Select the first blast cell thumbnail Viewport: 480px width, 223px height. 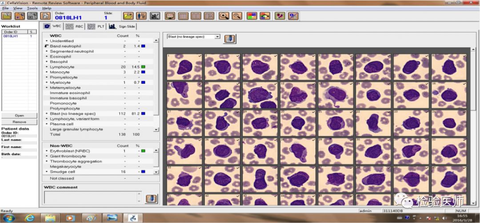pyautogui.click(x=184, y=67)
